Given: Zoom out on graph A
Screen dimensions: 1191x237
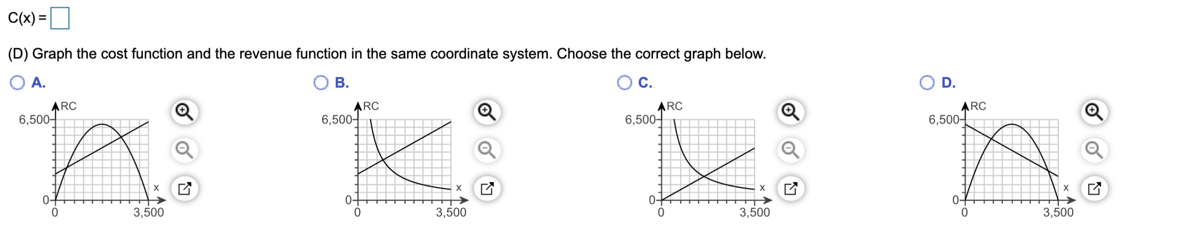Looking at the screenshot, I should point(185,150).
